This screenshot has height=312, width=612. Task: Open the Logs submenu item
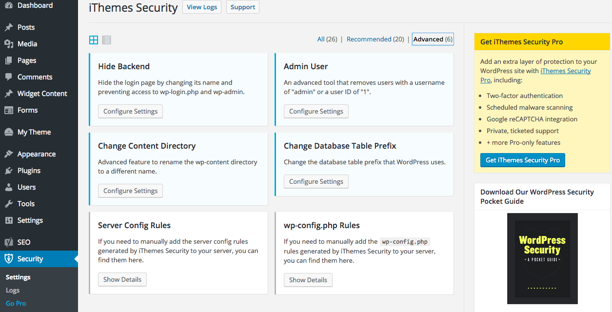click(x=13, y=290)
